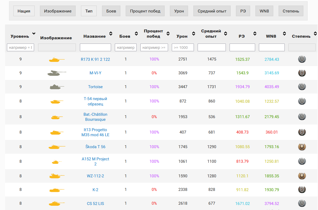Viewport: 318px width, 210px height.
Task: Click the WZ-112-2 tank silhouette icon
Action: click(x=57, y=176)
